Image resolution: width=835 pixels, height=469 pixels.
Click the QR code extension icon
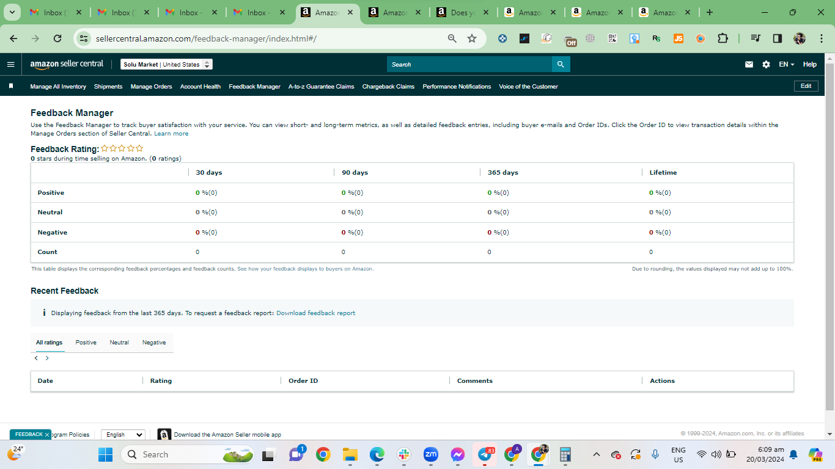click(612, 38)
